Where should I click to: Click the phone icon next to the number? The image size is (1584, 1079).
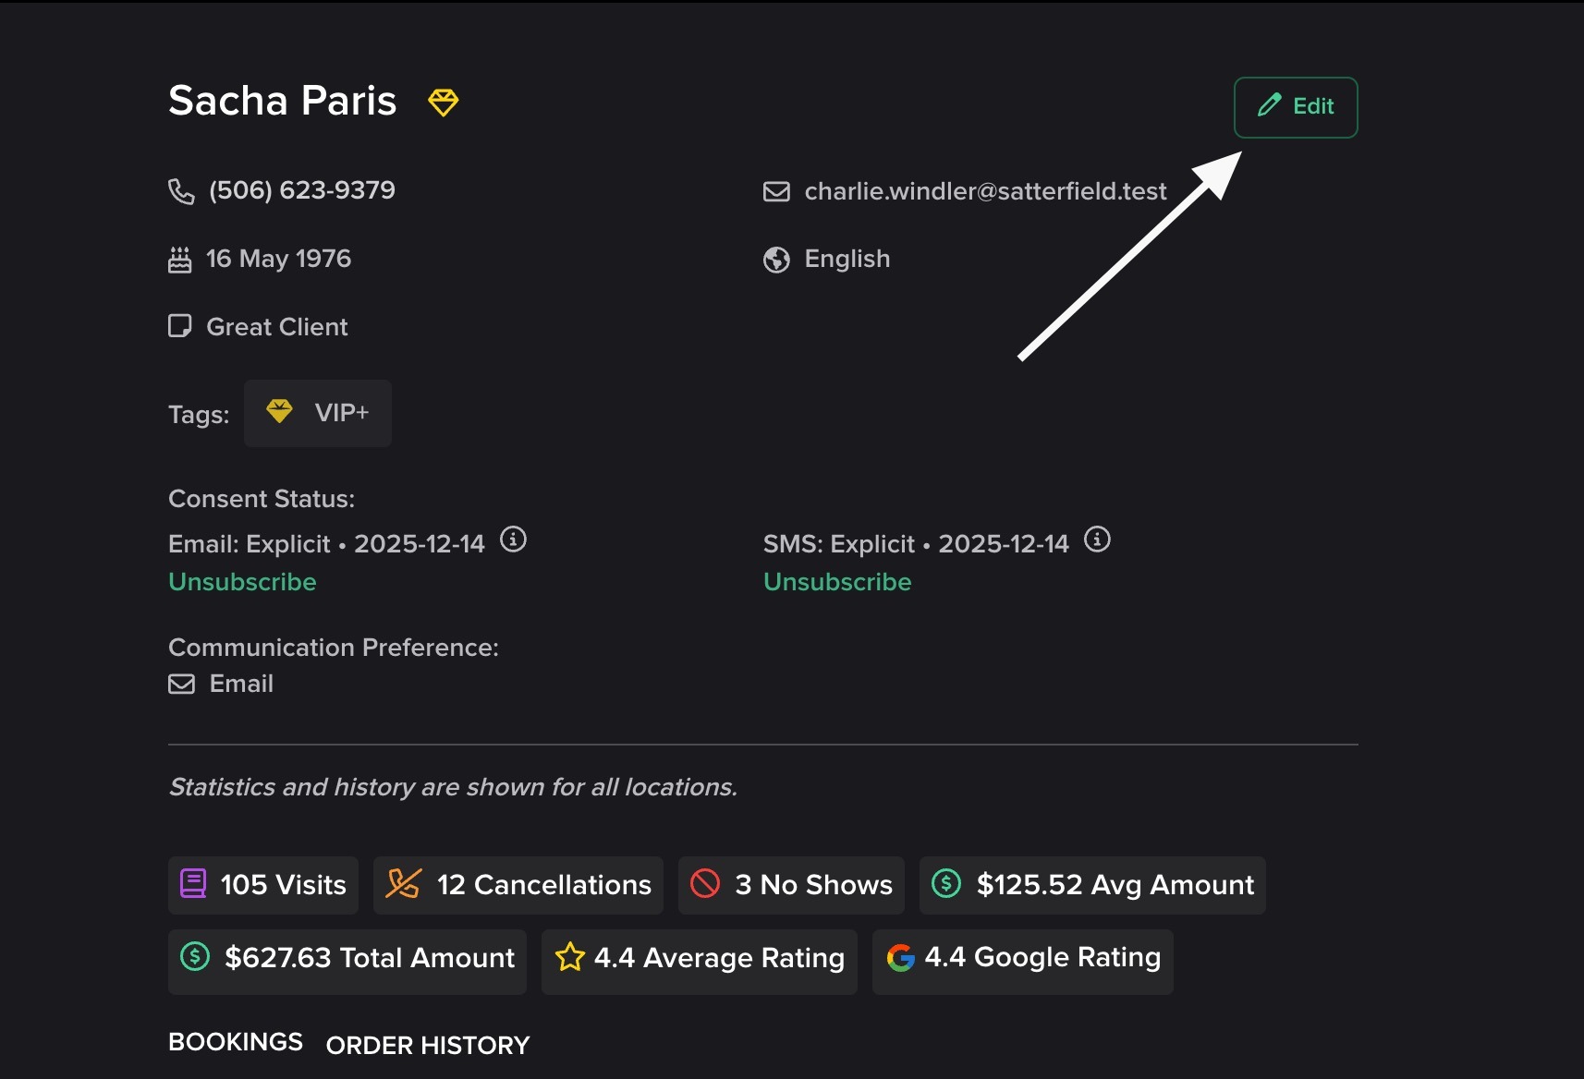point(181,191)
